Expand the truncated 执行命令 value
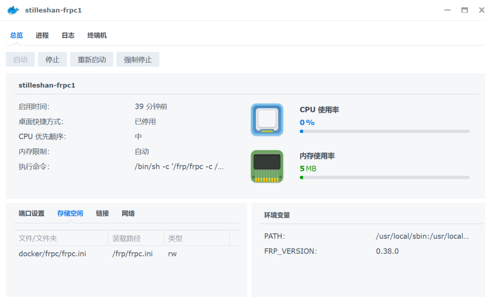485x297 pixels. click(178, 166)
